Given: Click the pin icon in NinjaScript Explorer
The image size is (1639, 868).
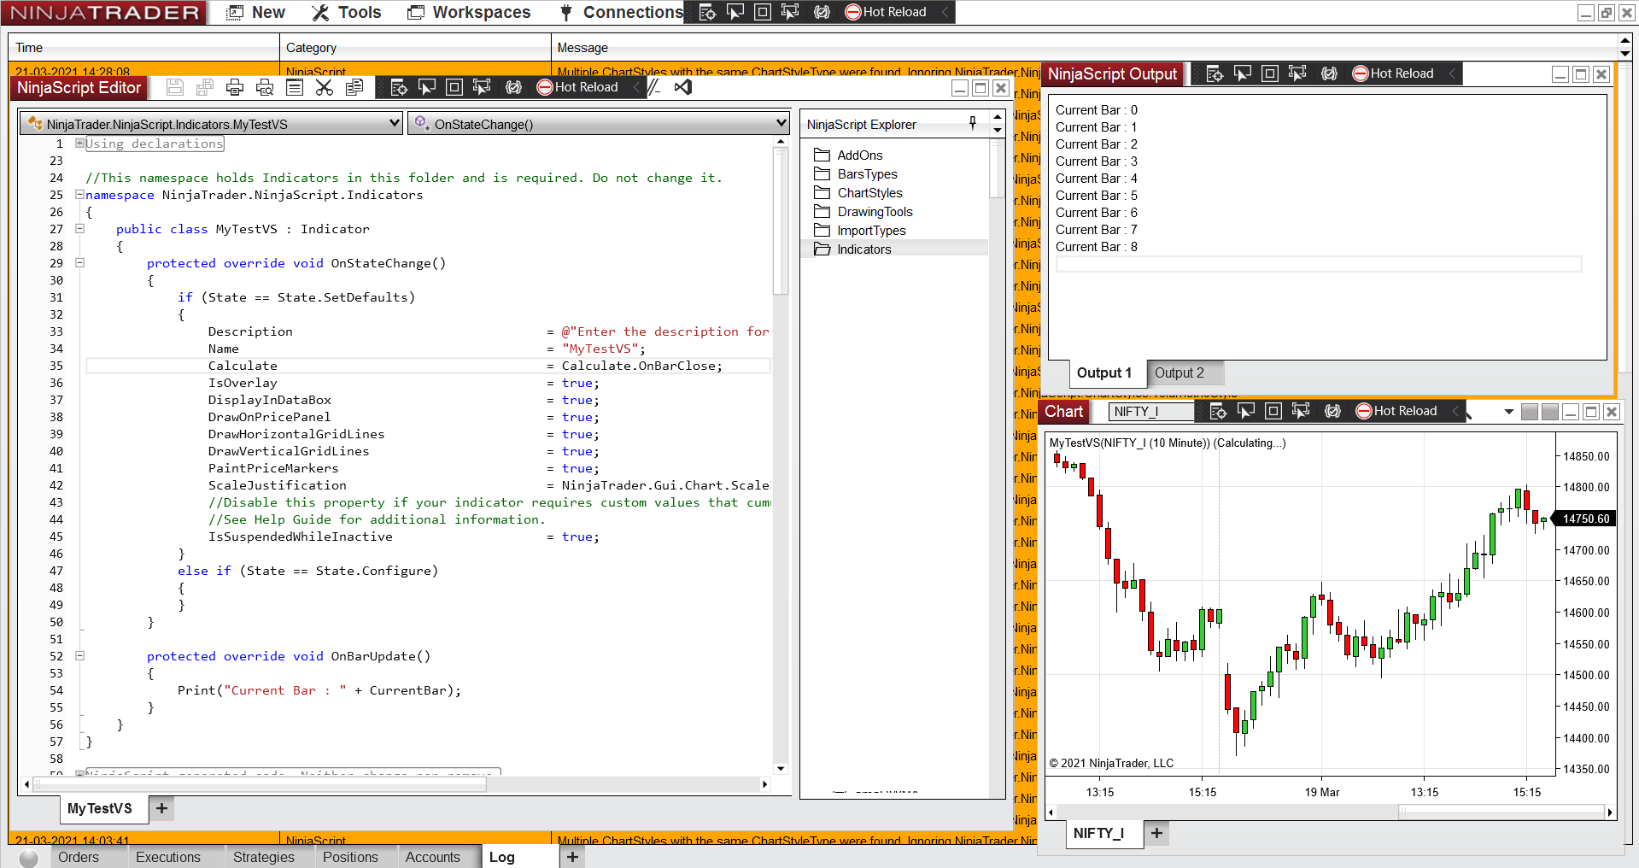Looking at the screenshot, I should [973, 123].
